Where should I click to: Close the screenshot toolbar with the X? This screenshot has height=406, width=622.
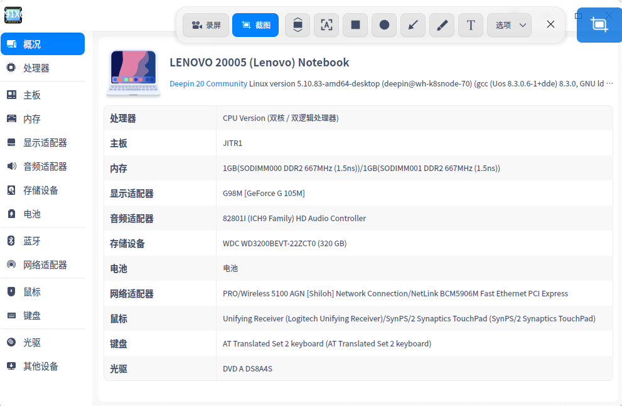550,24
